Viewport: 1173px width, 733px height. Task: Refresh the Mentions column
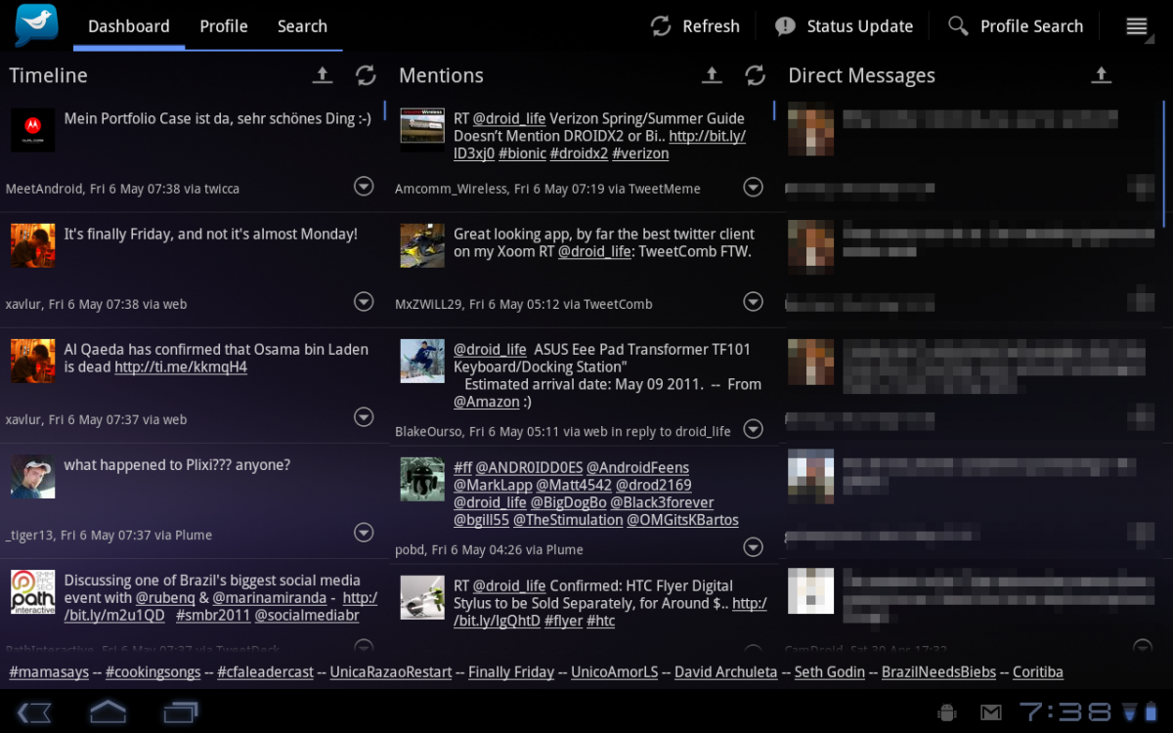[755, 75]
